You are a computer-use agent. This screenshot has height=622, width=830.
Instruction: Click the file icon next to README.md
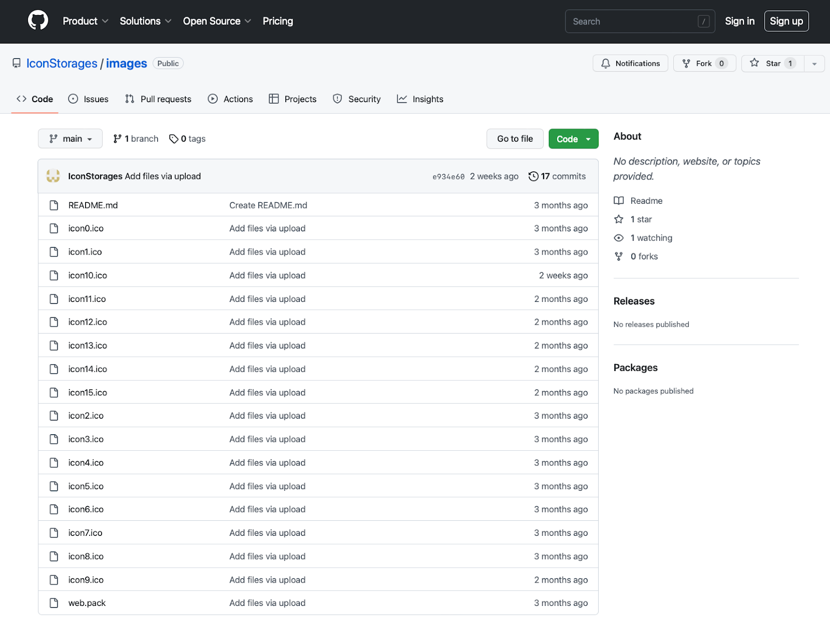pyautogui.click(x=54, y=205)
